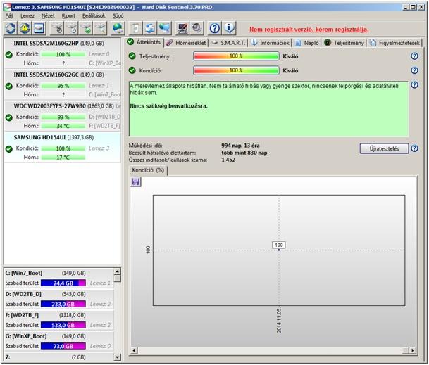The height and width of the screenshot is (365, 429).
Task: Click help icon next to Újratesztelés
Action: 415,148
